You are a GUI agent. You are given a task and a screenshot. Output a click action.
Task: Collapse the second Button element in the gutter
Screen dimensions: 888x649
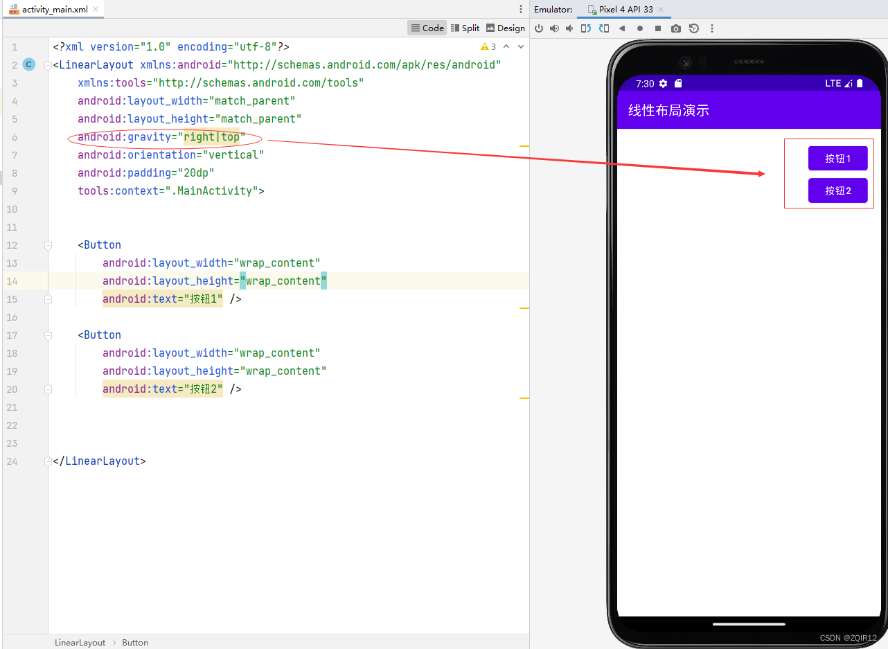47,335
